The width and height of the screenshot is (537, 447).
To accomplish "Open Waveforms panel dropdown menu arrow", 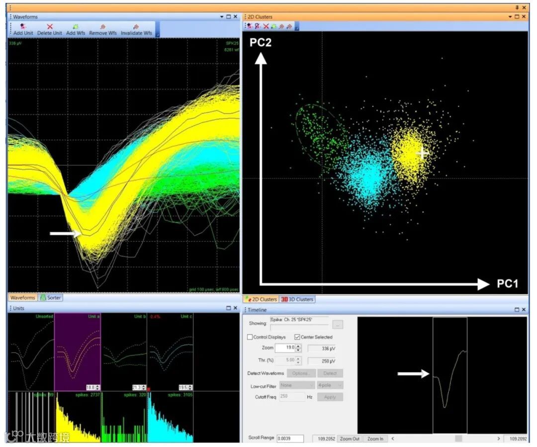I will 222,16.
